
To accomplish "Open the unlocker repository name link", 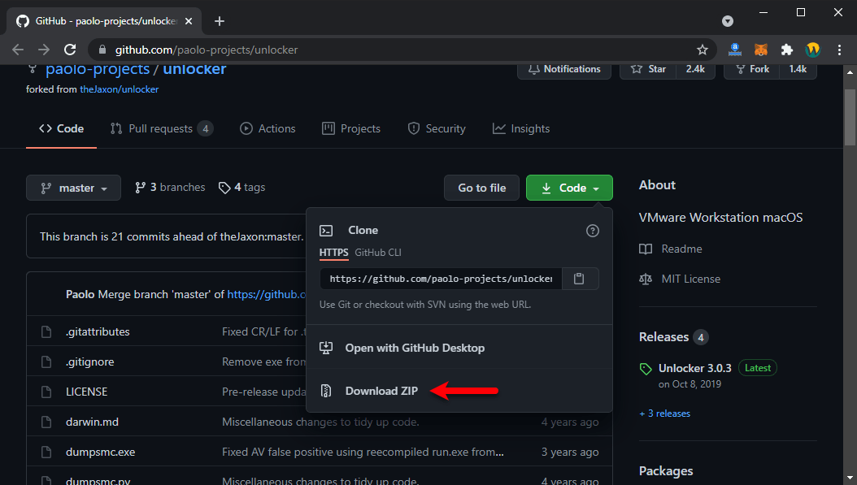I will (194, 69).
